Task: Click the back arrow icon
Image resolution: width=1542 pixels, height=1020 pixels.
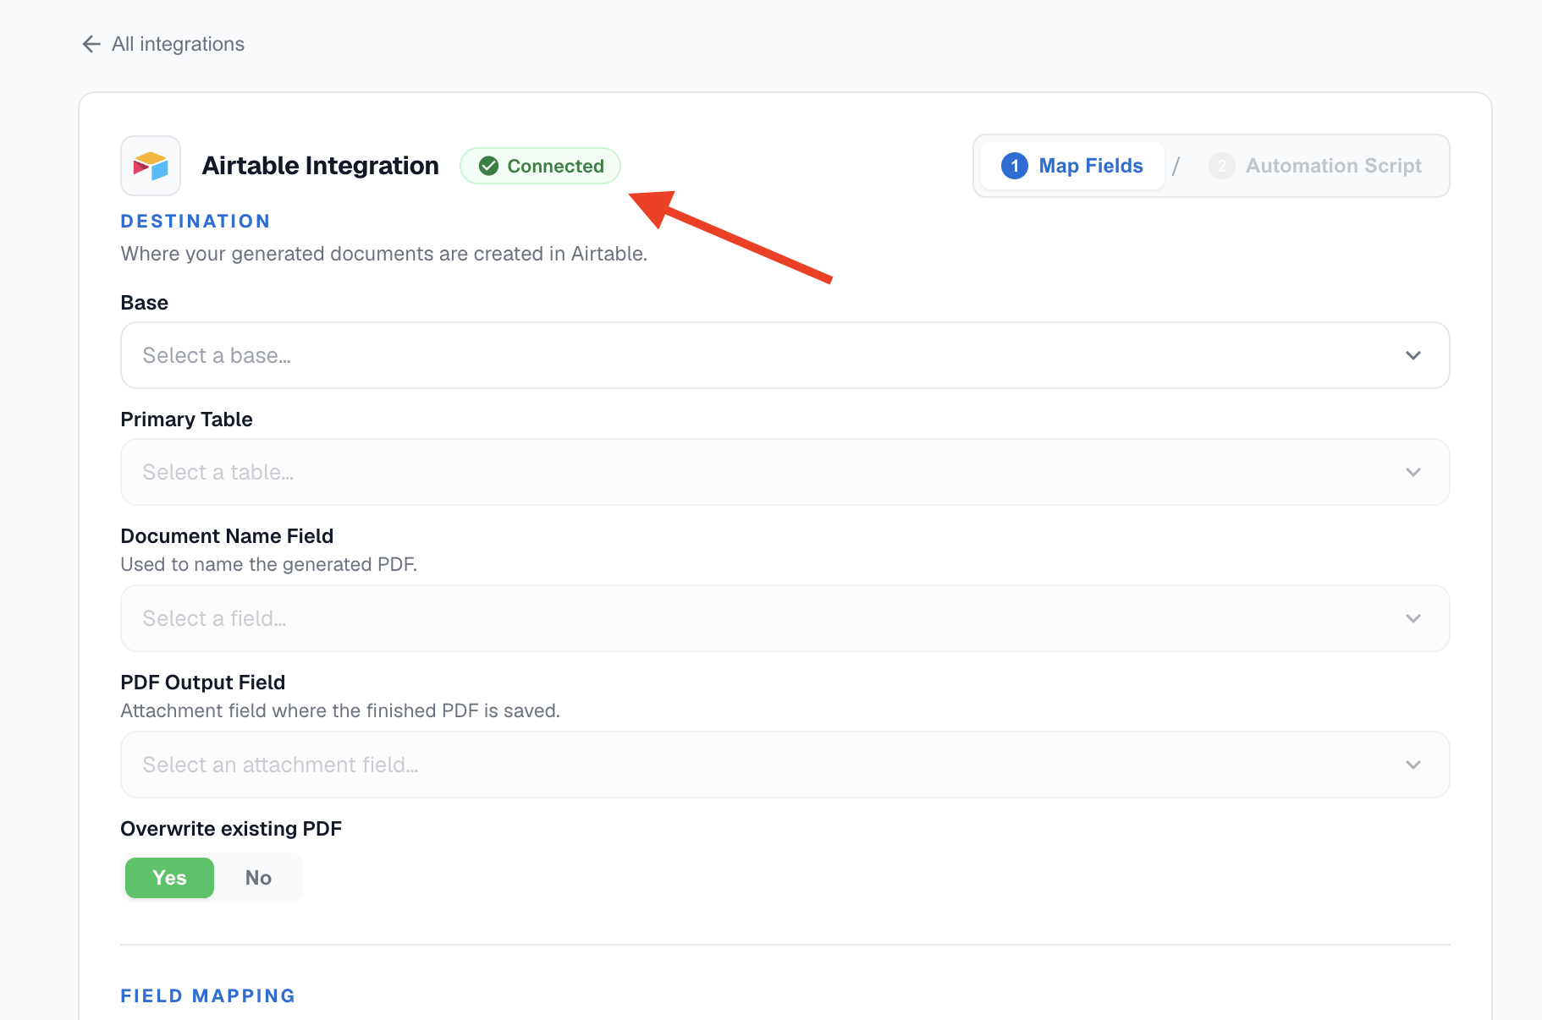Action: pos(91,44)
